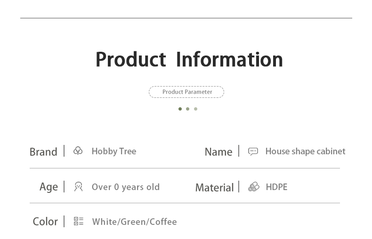Click the Material label
This screenshot has height=239, width=372.
pyautogui.click(x=214, y=187)
